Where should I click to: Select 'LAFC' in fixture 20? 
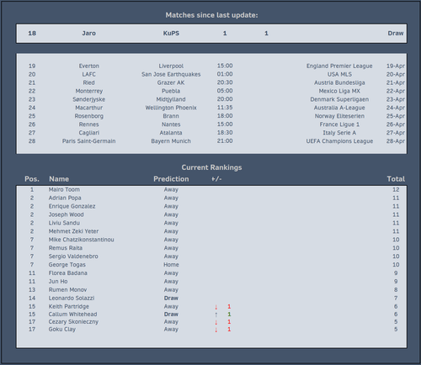[89, 74]
